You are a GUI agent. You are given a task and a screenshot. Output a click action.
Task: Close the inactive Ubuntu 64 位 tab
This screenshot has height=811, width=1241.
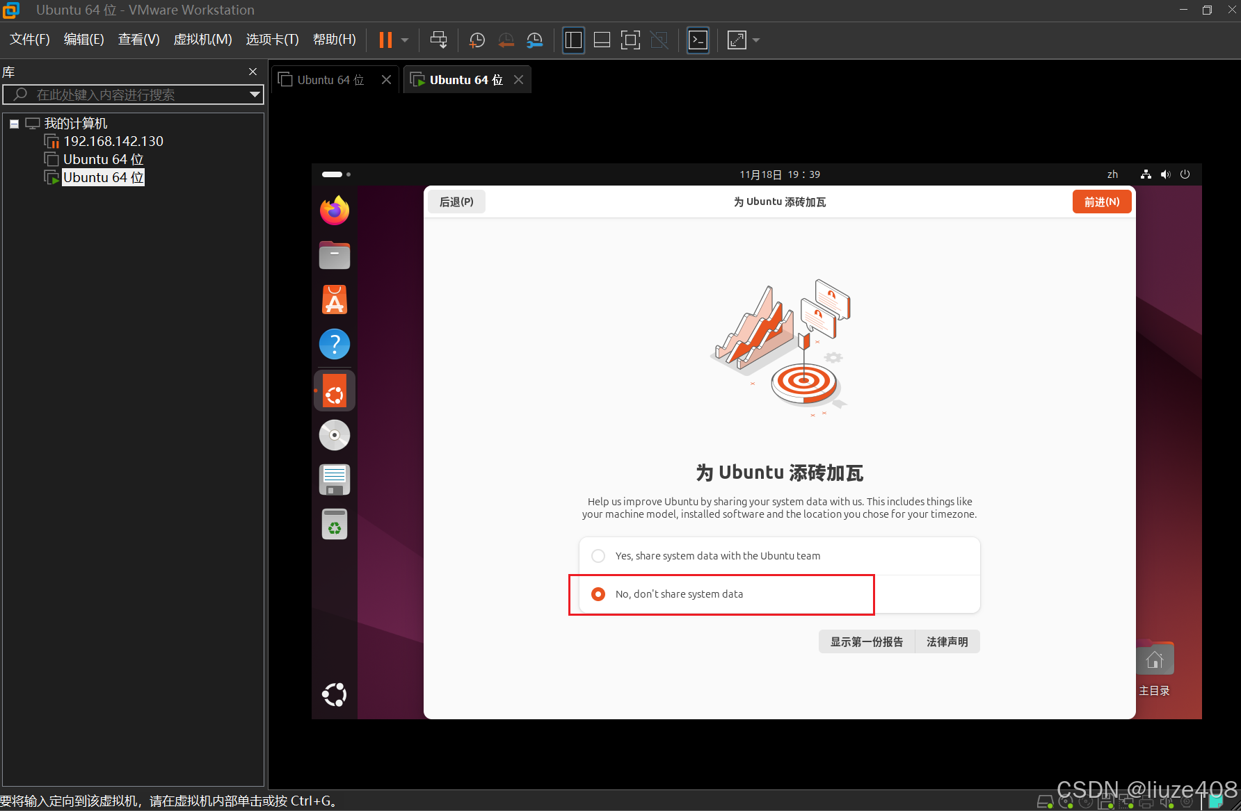(387, 80)
